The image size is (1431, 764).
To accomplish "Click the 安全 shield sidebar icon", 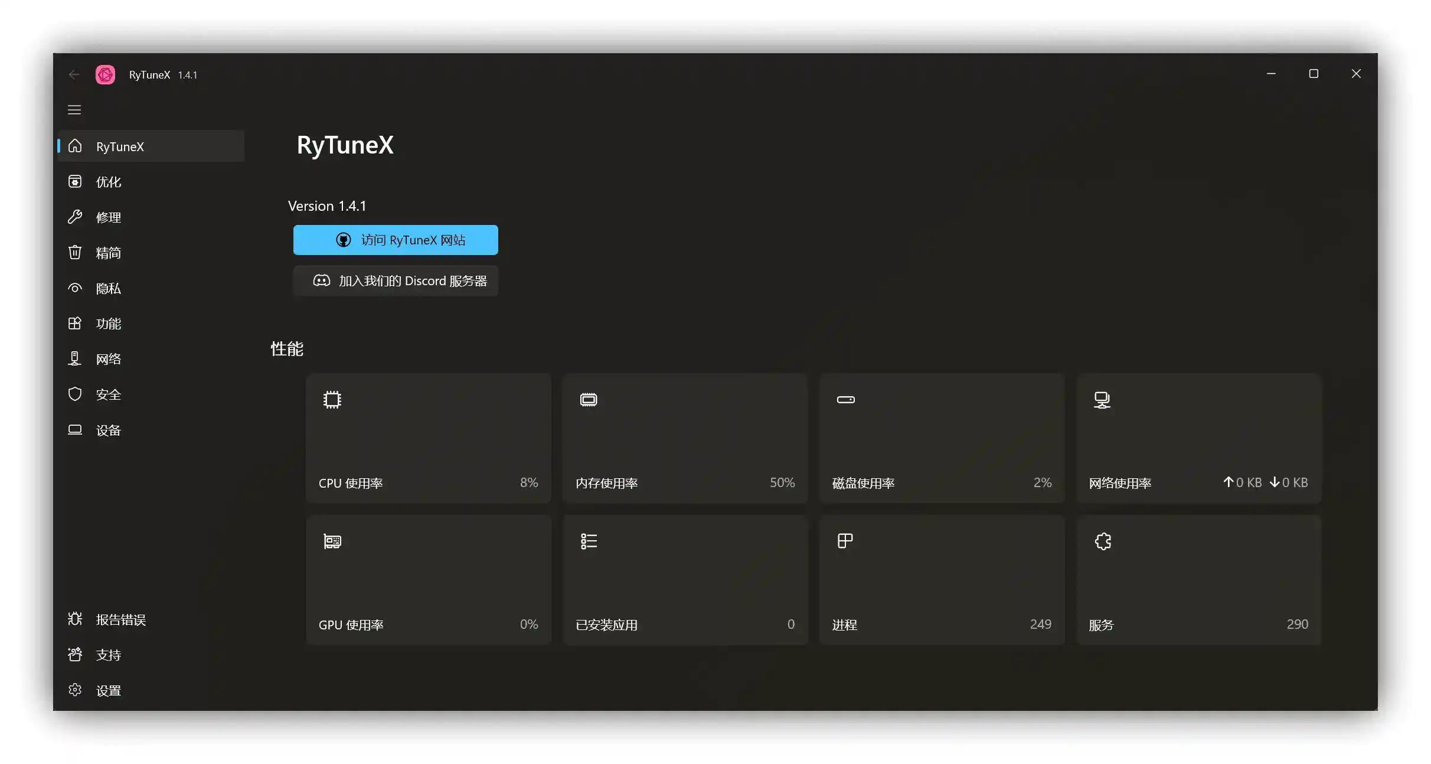I will 75,394.
